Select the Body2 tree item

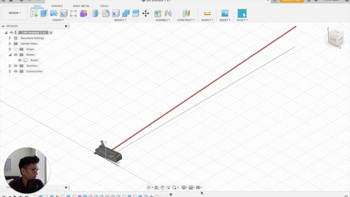pos(34,60)
